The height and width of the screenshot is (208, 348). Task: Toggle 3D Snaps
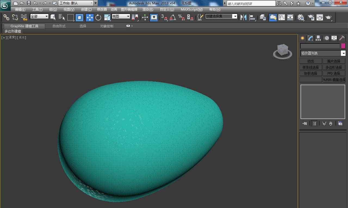[164, 17]
